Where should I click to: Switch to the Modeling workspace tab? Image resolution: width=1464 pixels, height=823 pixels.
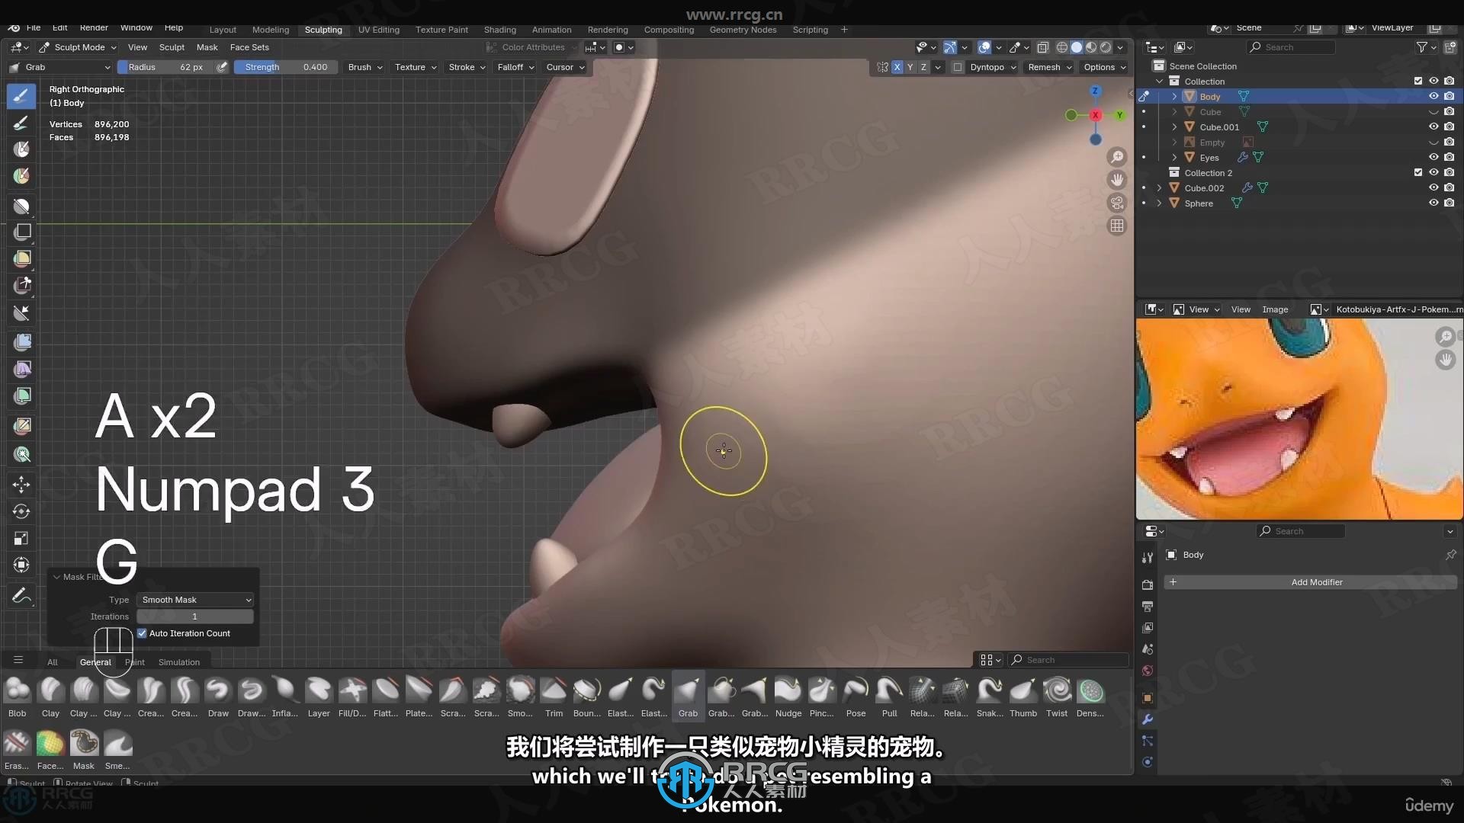(271, 30)
